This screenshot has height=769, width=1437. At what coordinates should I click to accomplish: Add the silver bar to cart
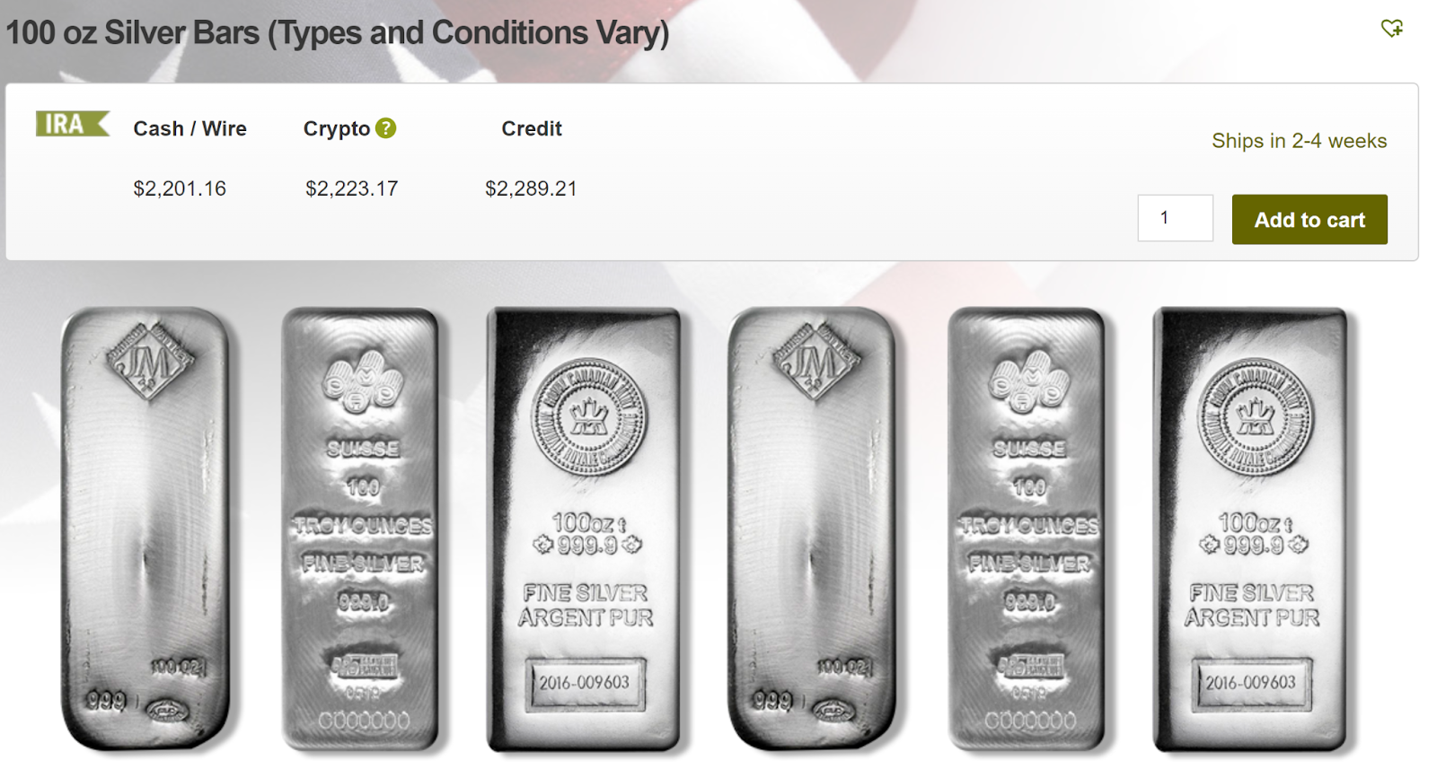pos(1309,220)
